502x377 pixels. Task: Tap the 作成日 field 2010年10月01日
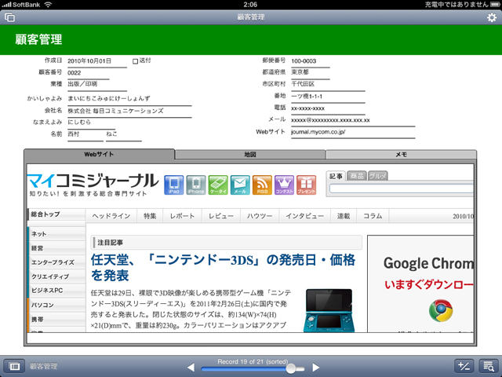click(97, 61)
